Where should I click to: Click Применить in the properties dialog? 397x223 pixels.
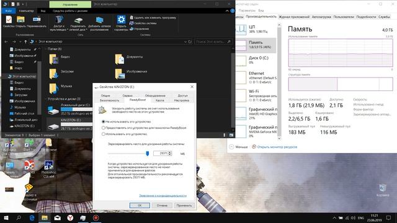tap(184, 205)
